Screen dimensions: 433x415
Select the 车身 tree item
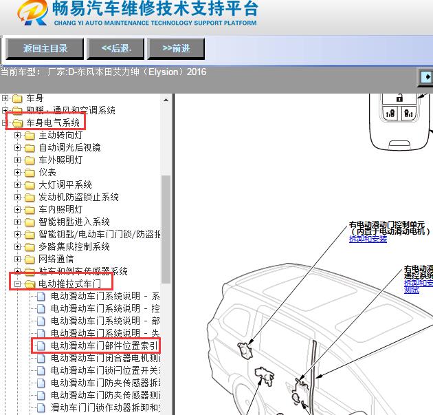pyautogui.click(x=35, y=98)
